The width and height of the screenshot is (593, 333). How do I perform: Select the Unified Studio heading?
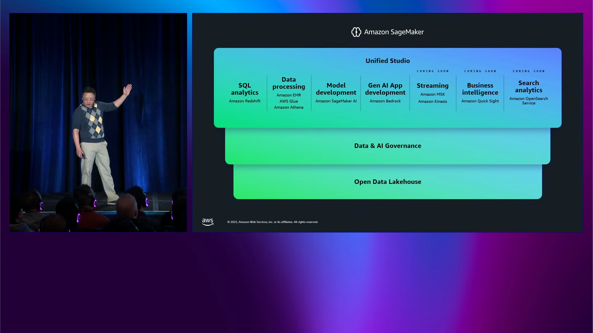(x=388, y=61)
